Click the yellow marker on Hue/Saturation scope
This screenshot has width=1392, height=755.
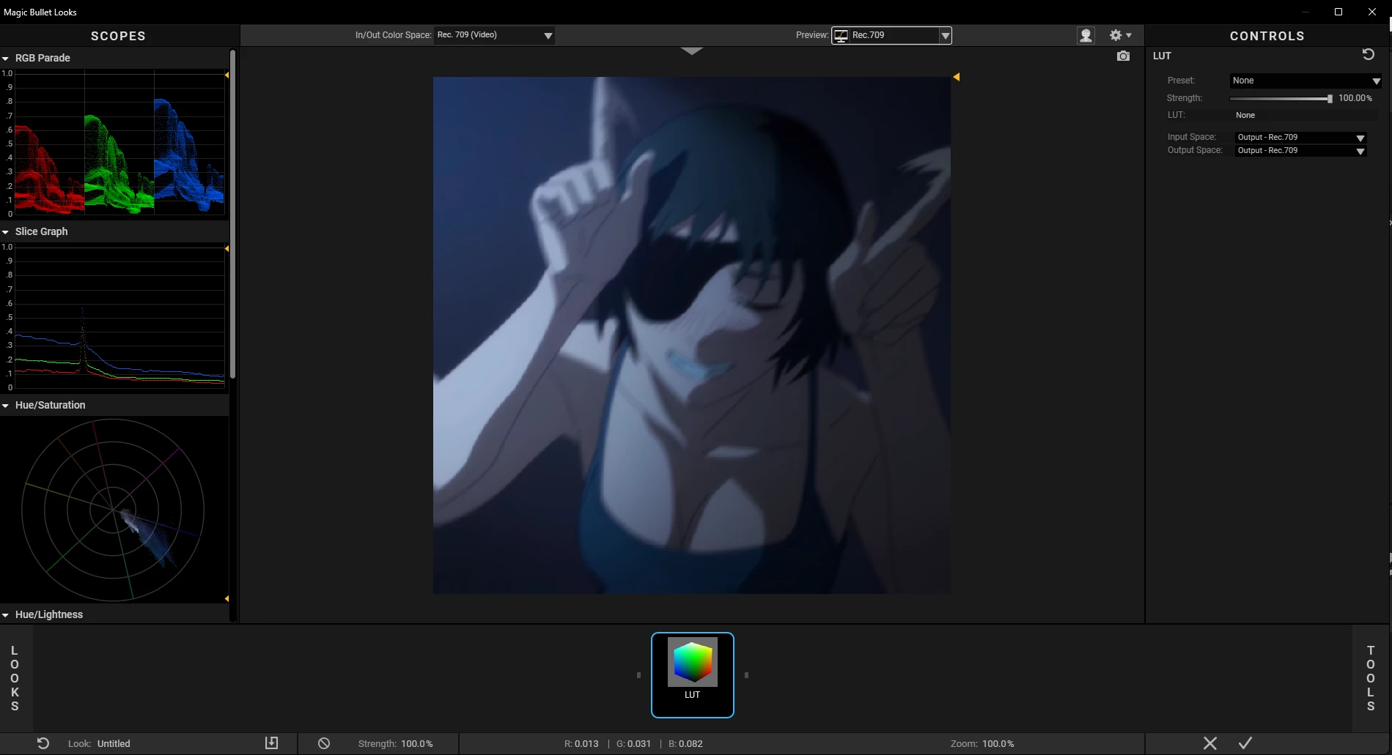tap(227, 599)
